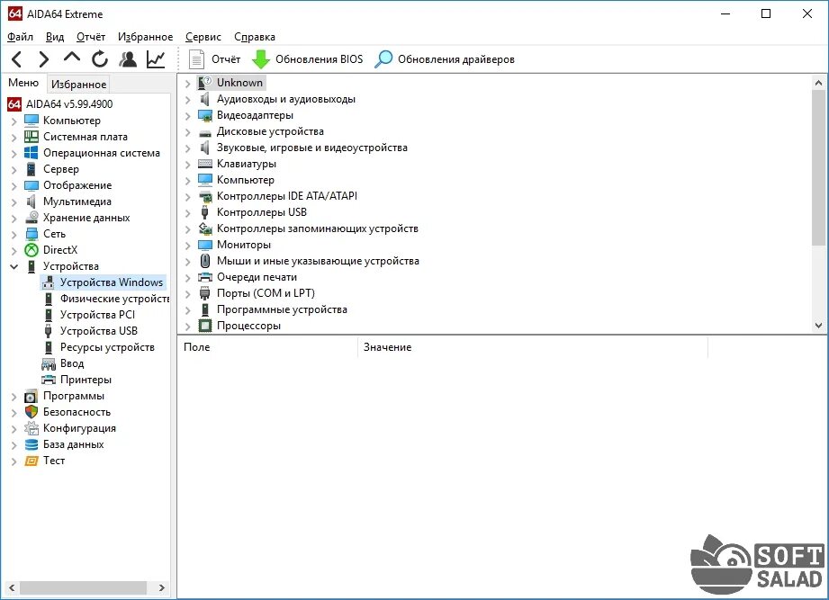The height and width of the screenshot is (600, 829).
Task: Click the Очереди печати printer icon
Action: pos(204,277)
